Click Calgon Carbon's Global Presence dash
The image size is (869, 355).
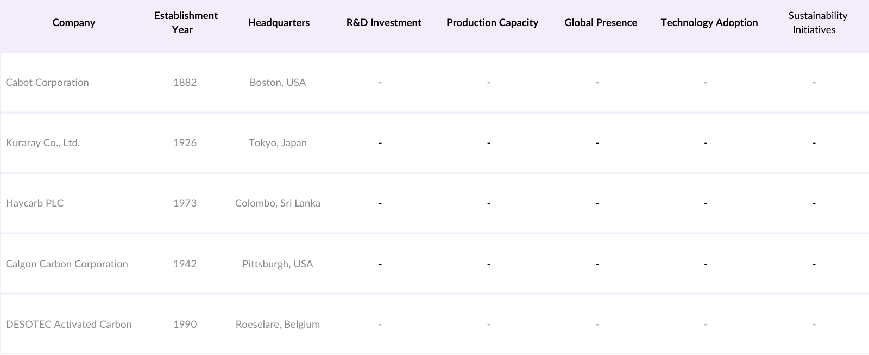pos(597,264)
